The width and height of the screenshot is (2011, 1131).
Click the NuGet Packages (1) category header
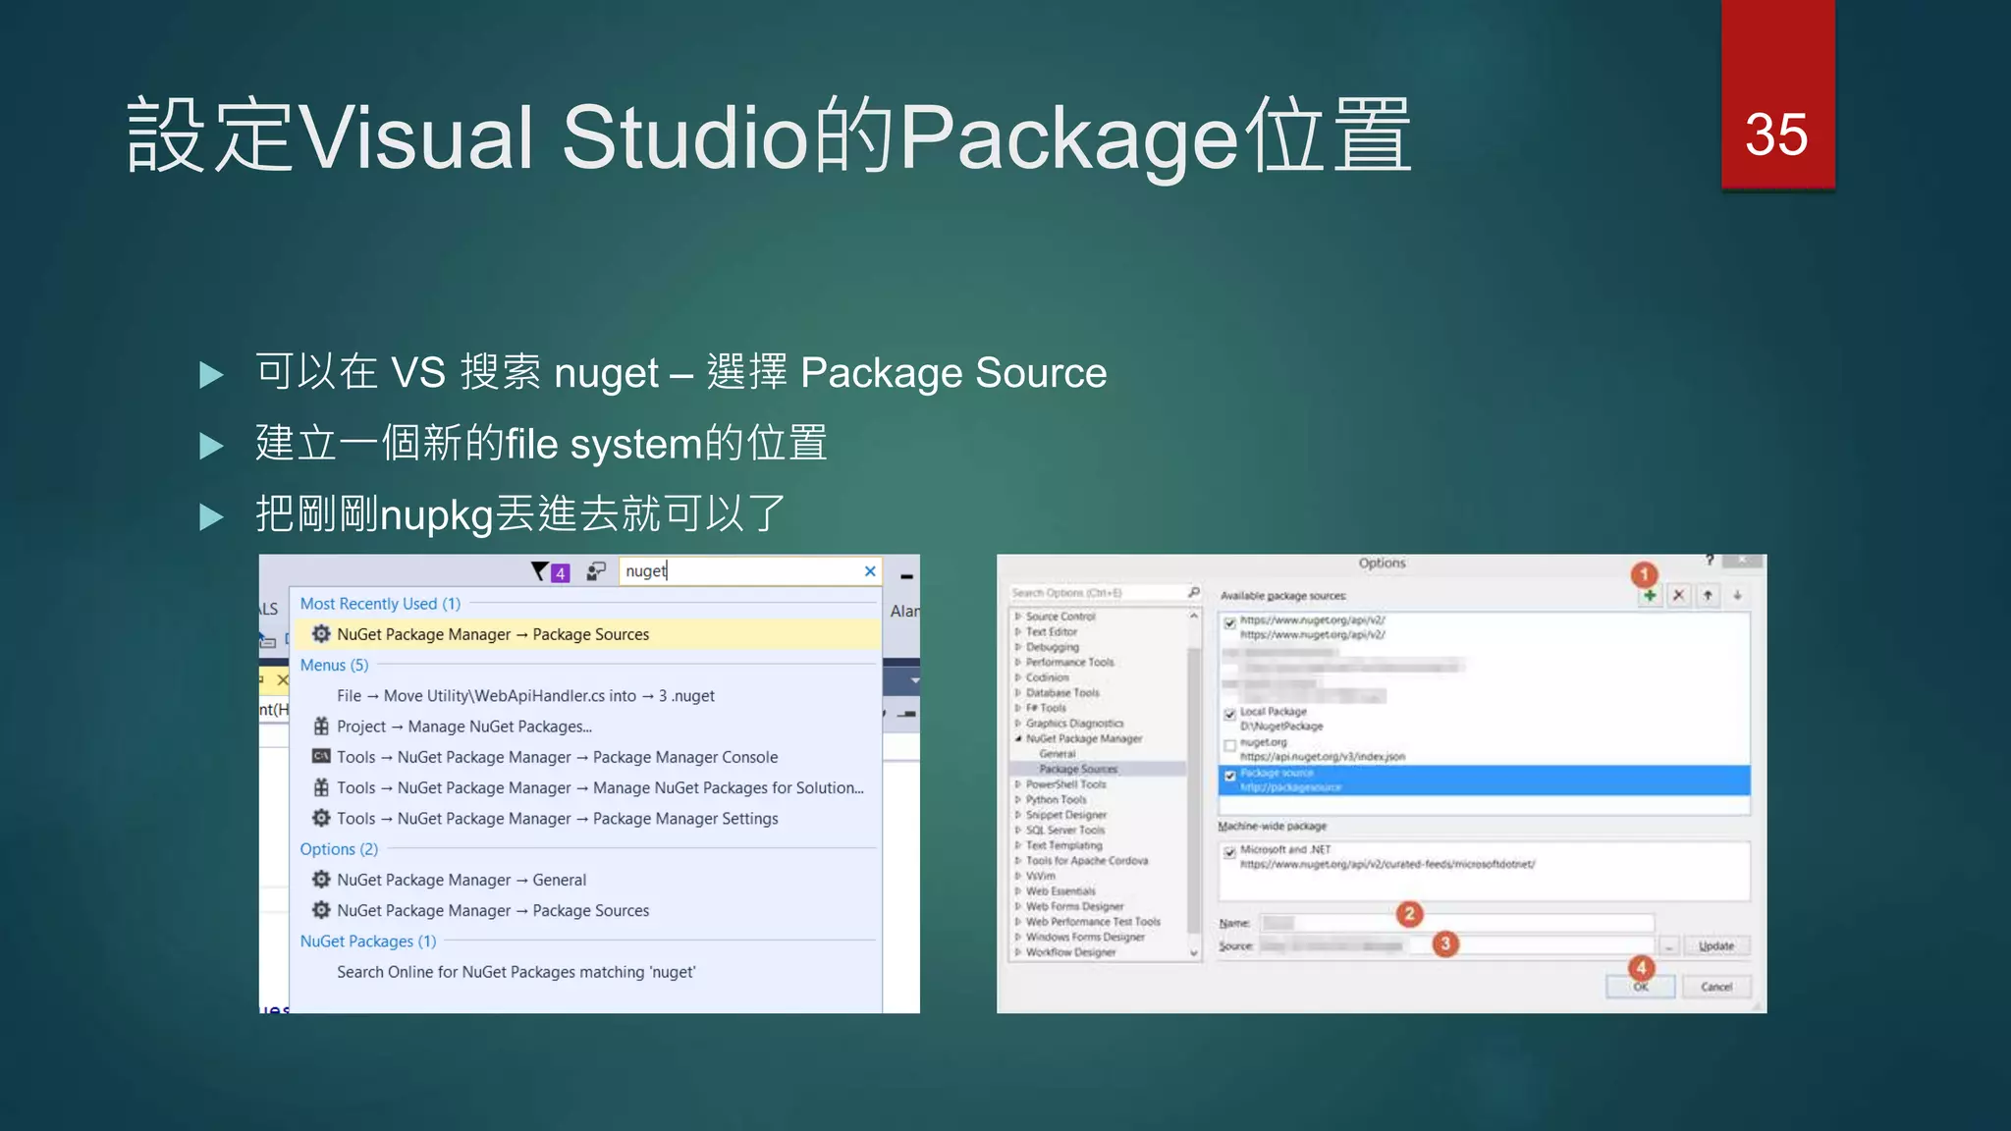[x=368, y=942]
